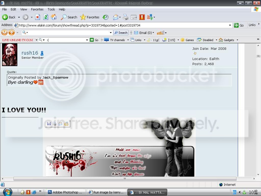Click the Go button beside the address bar
Viewport: 261px width, 196px height.
point(239,25)
